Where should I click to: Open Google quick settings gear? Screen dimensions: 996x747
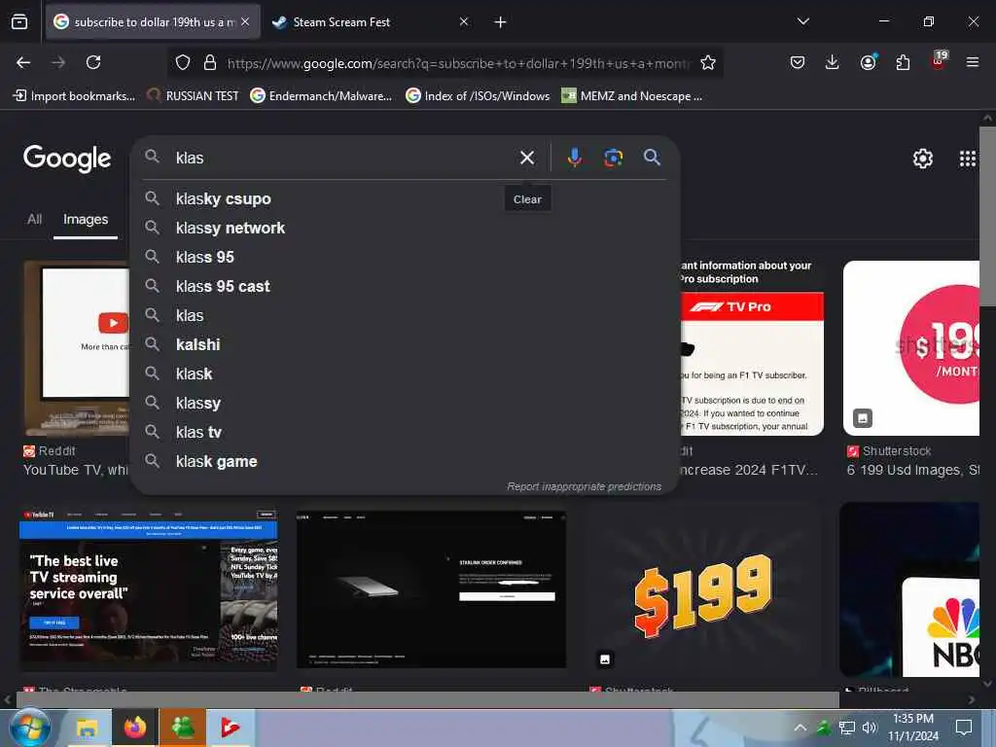point(922,159)
